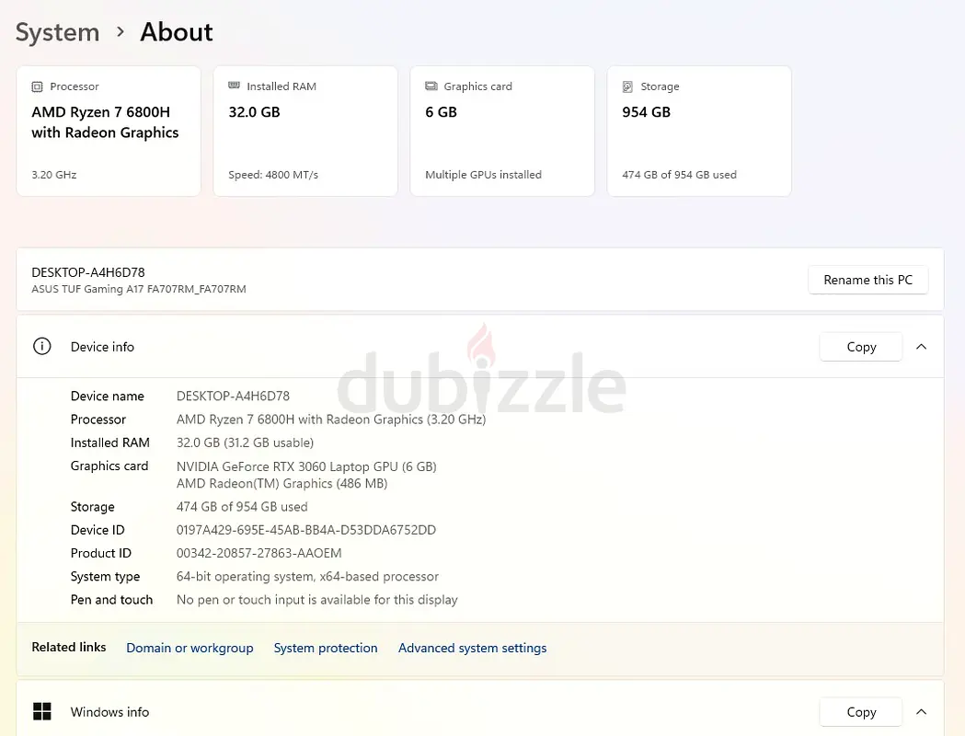Image resolution: width=965 pixels, height=736 pixels.
Task: Select the Product ID value 00342-20857-27863-AAOEM
Action: coord(259,553)
